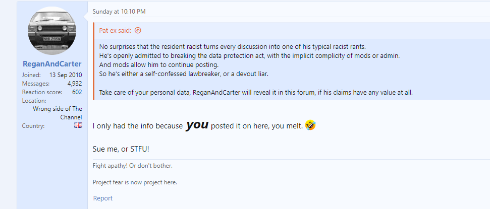Open the Sunday at 10:10 PM timestamp permalink

pyautogui.click(x=119, y=12)
